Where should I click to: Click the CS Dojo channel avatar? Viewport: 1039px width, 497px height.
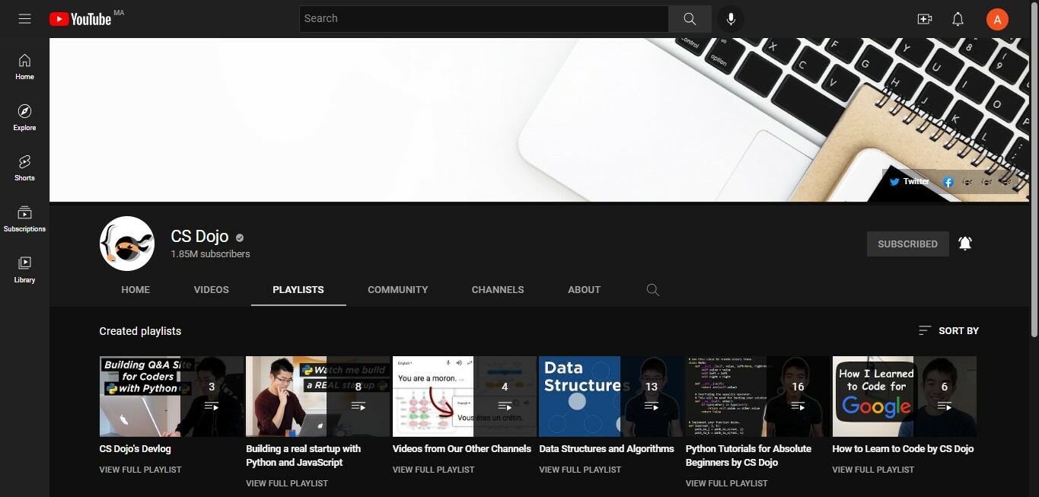127,244
